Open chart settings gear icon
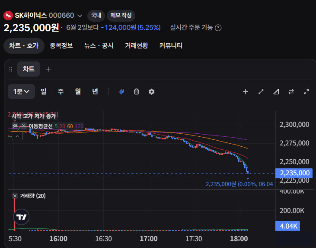 tap(152, 92)
